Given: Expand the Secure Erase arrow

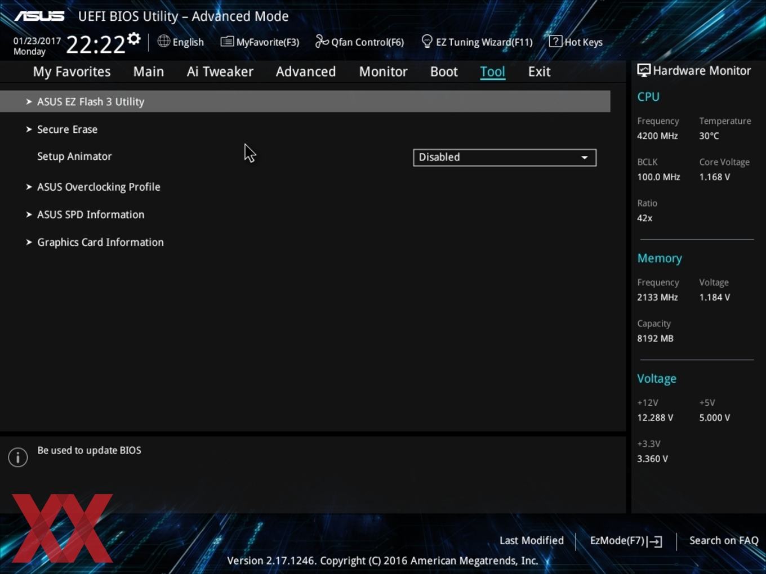Looking at the screenshot, I should click(29, 129).
